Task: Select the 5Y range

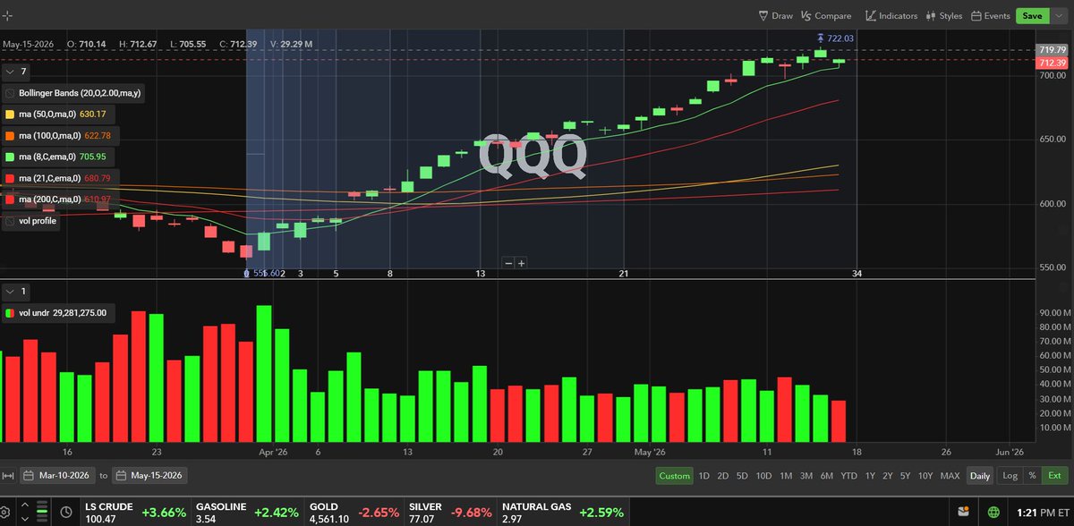Action: [906, 476]
